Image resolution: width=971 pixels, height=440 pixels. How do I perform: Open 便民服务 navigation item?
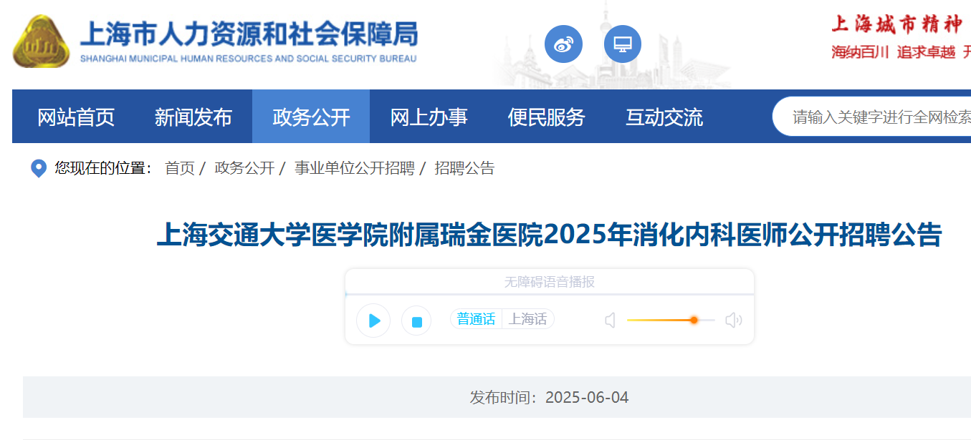pos(546,117)
